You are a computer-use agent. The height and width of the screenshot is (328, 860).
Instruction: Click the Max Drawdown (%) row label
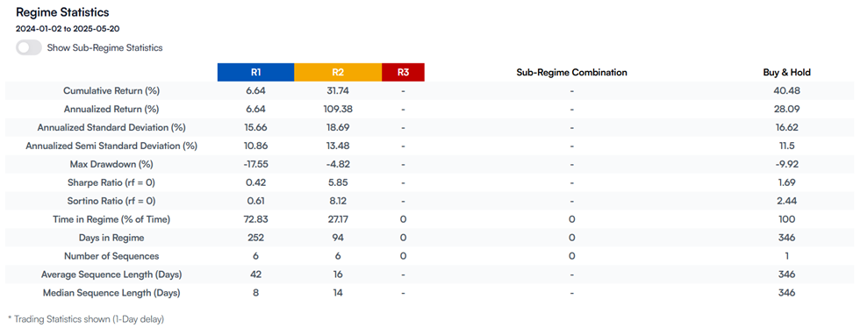click(x=111, y=164)
